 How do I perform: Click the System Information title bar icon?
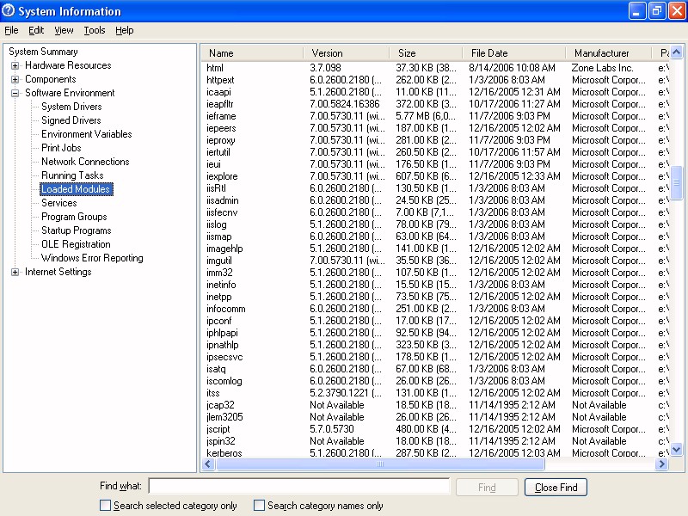9,11
